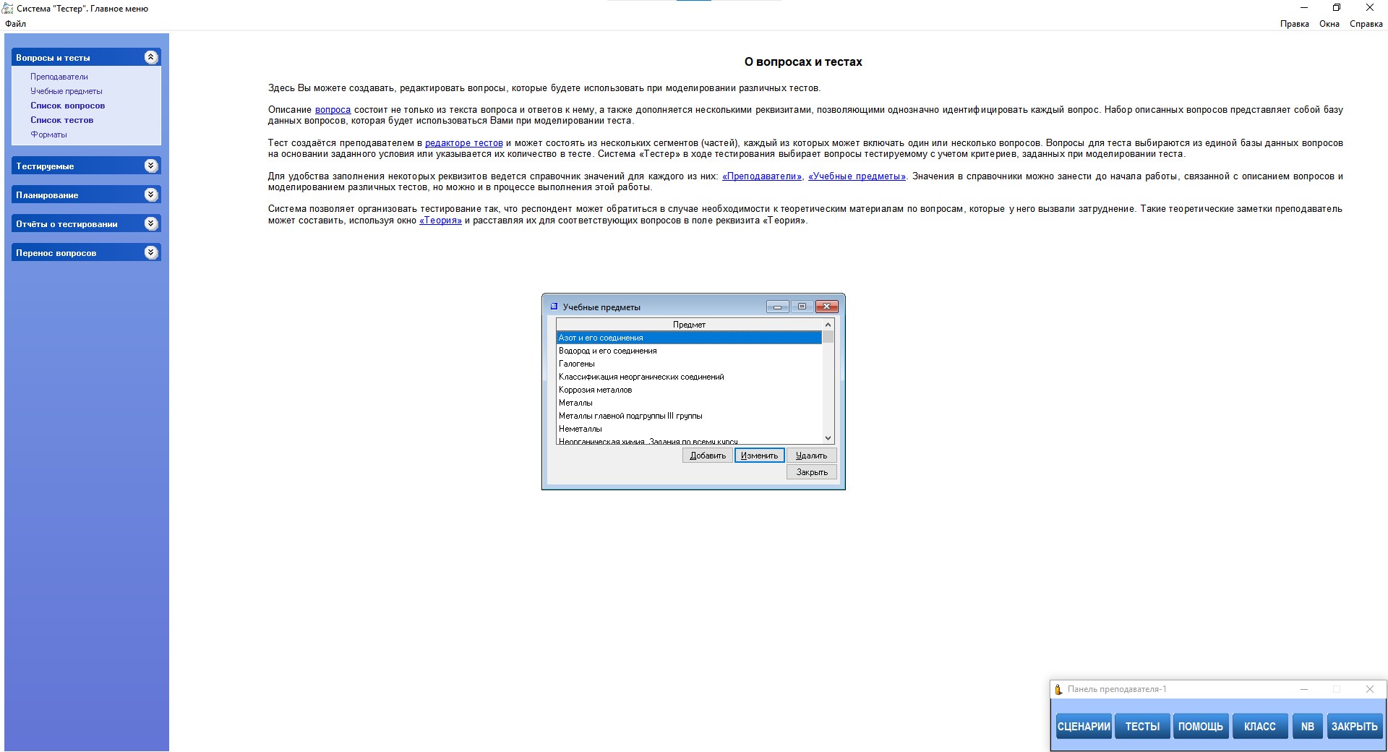This screenshot has width=1388, height=752.
Task: Open Преподаватели in the sidebar
Action: coord(59,77)
